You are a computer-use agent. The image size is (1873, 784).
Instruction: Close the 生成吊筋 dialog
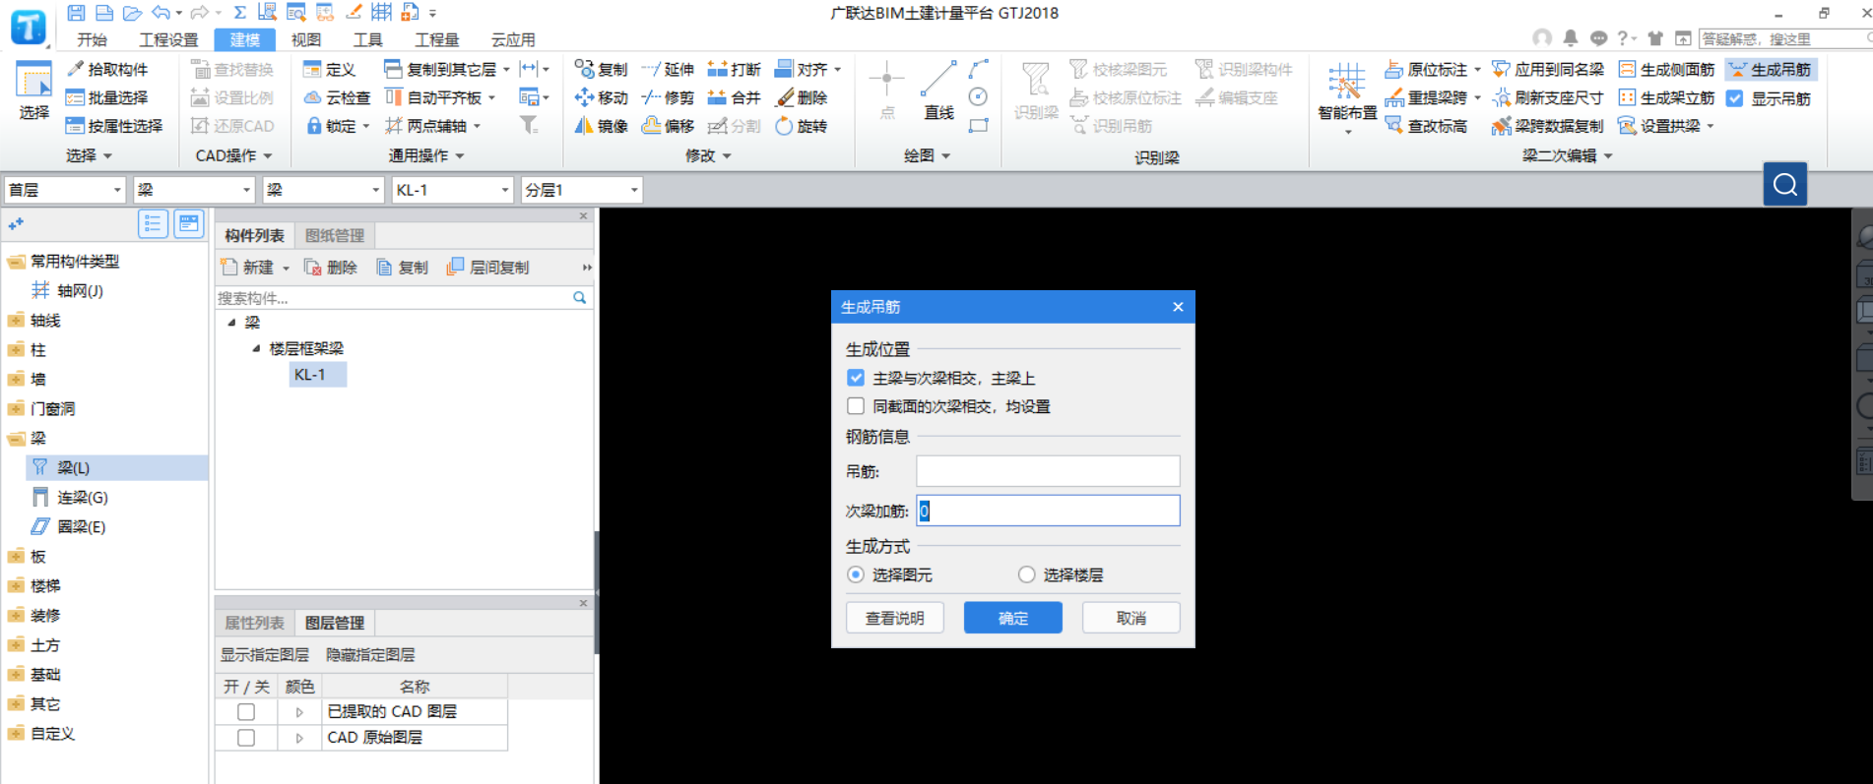(1178, 307)
